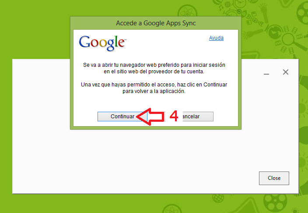Click the Una vez que hayas permitido paragraph
Screen dimensions: 308x213
coord(154,88)
